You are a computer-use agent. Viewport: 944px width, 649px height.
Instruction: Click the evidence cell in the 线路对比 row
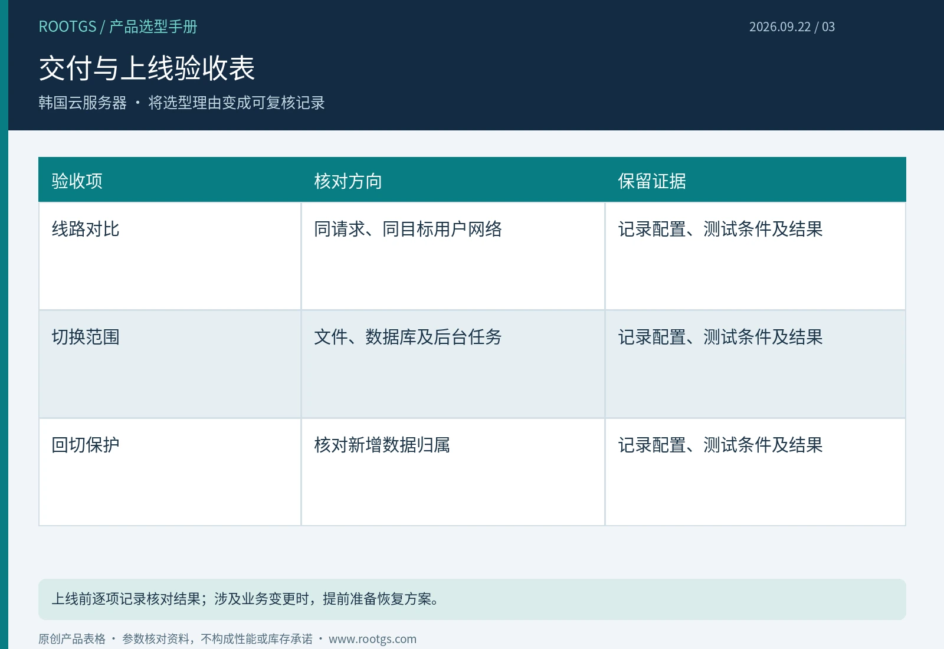click(x=755, y=256)
